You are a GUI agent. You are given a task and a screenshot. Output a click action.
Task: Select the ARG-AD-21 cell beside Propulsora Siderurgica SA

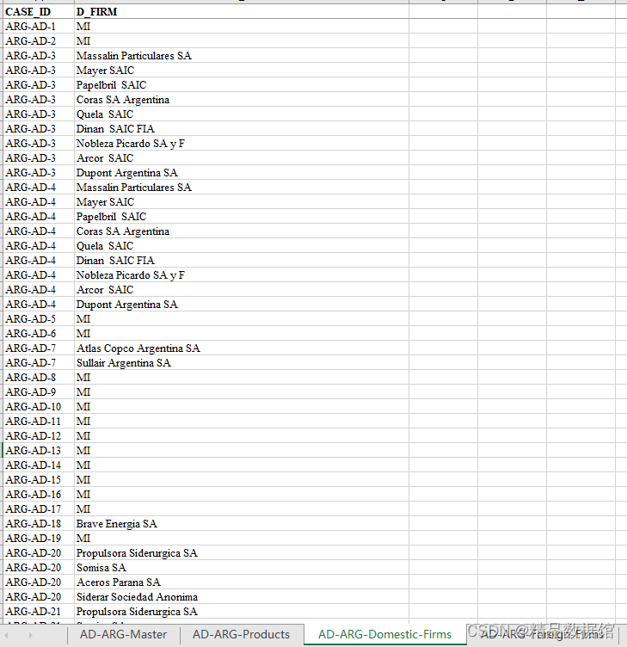click(39, 612)
